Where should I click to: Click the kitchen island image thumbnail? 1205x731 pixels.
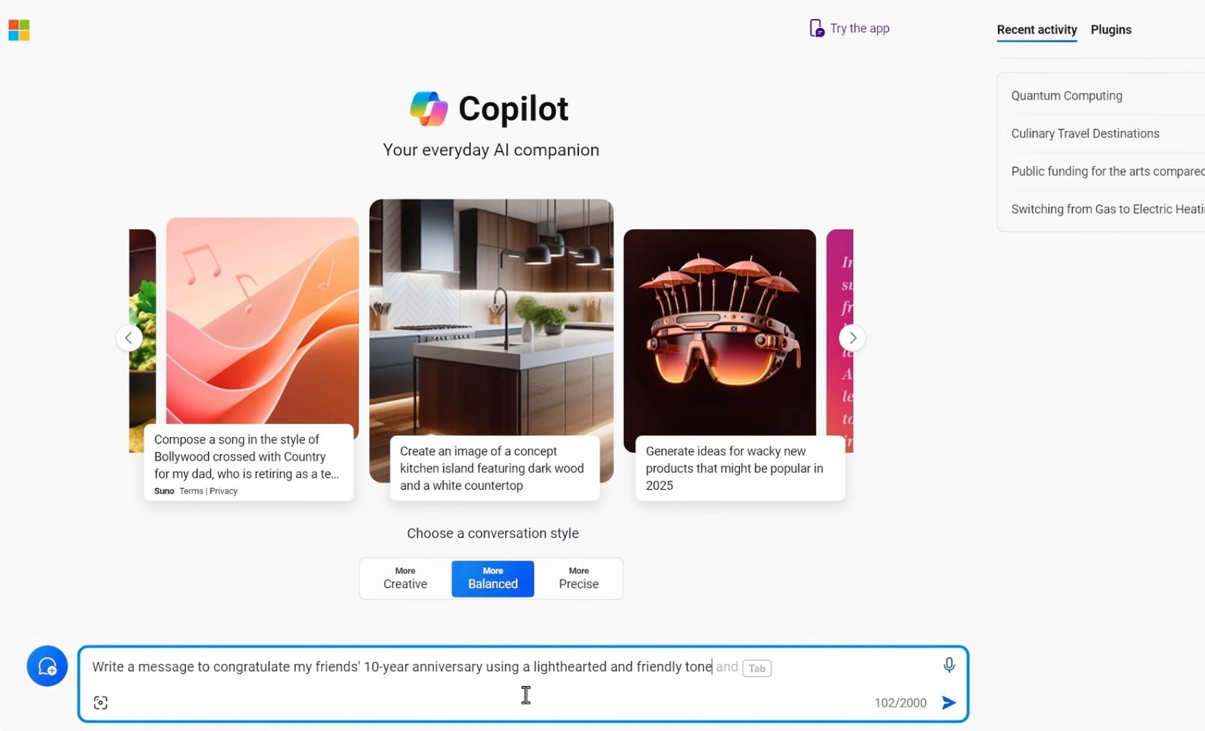click(x=491, y=317)
